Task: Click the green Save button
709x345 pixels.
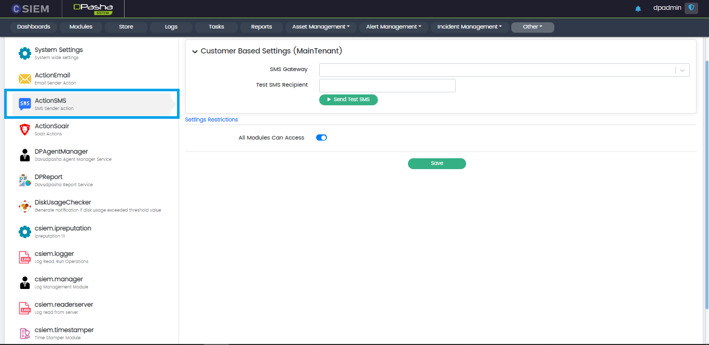Action: [437, 163]
